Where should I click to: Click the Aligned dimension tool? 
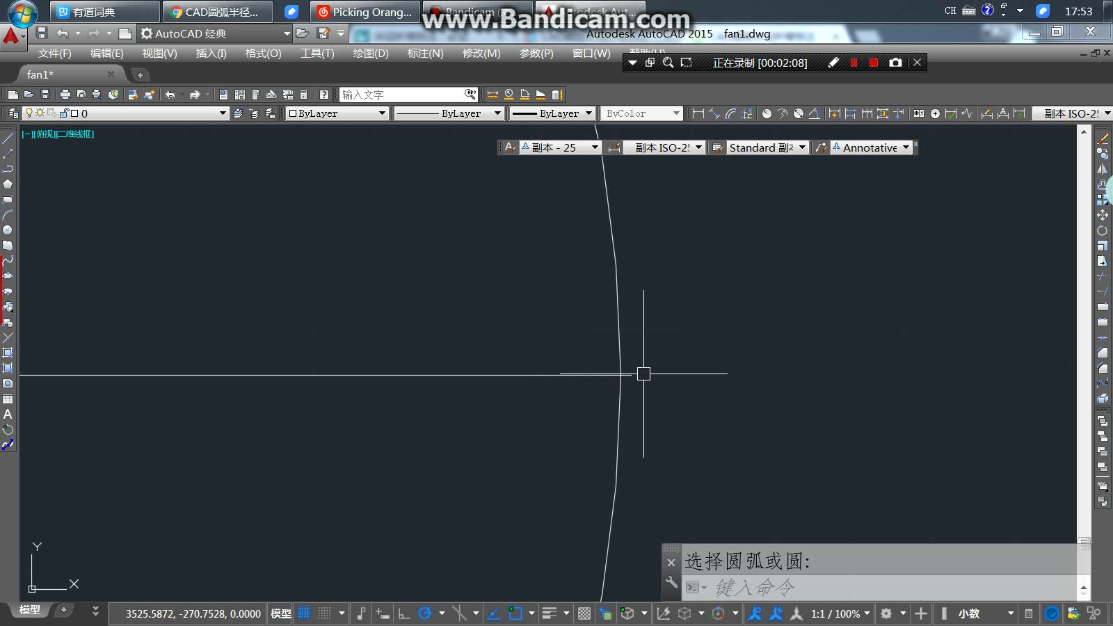714,113
